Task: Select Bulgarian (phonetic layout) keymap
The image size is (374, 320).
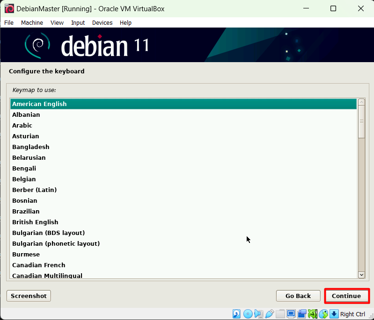Action: 183,243
